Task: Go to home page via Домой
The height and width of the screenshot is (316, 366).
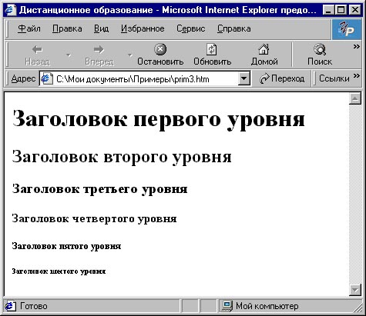Action: point(264,55)
